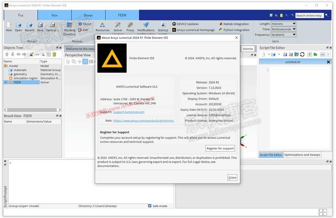Open the support.lumerical.com link
The height and width of the screenshot is (218, 336).
(129, 112)
